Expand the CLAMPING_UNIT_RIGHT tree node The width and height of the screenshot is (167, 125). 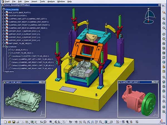[x=4, y=22]
